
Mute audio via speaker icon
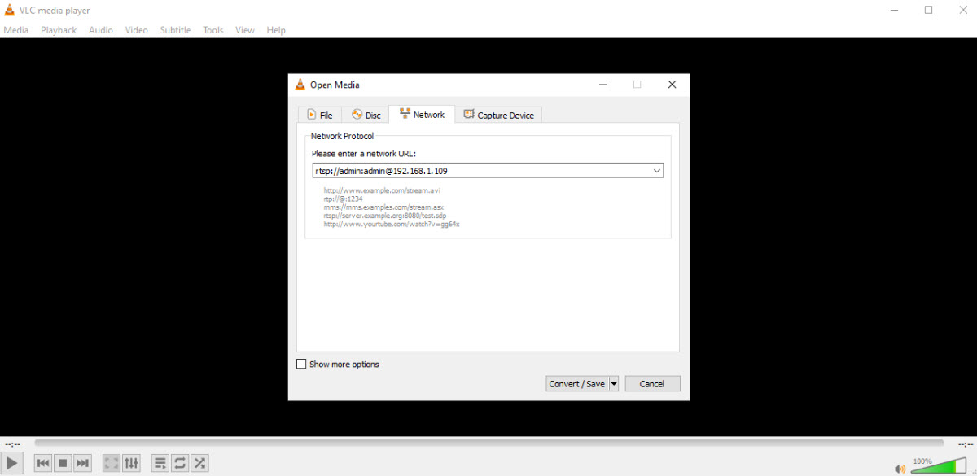pyautogui.click(x=900, y=469)
